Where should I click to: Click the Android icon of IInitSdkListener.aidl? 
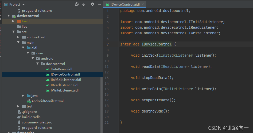[x=48, y=80]
